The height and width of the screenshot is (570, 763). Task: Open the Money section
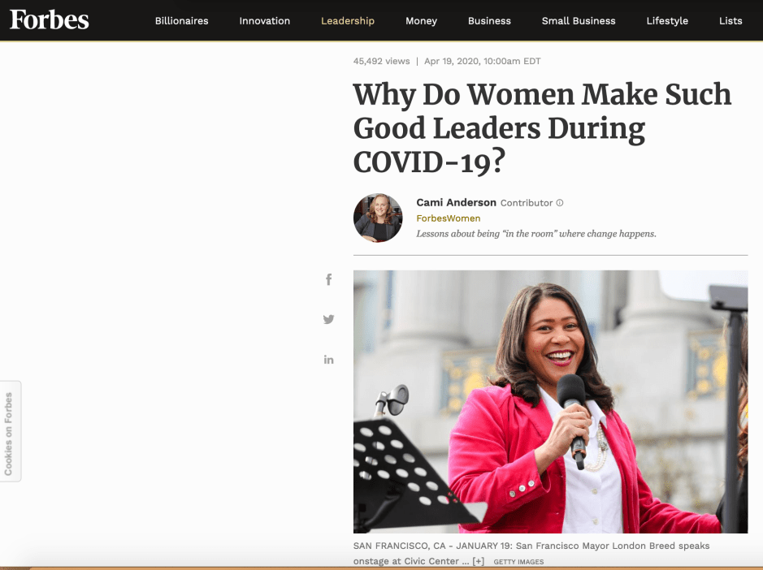(x=421, y=21)
